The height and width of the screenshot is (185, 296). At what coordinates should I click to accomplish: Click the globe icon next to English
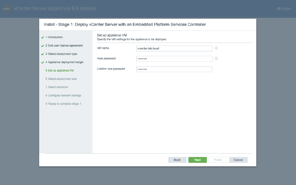click(278, 9)
